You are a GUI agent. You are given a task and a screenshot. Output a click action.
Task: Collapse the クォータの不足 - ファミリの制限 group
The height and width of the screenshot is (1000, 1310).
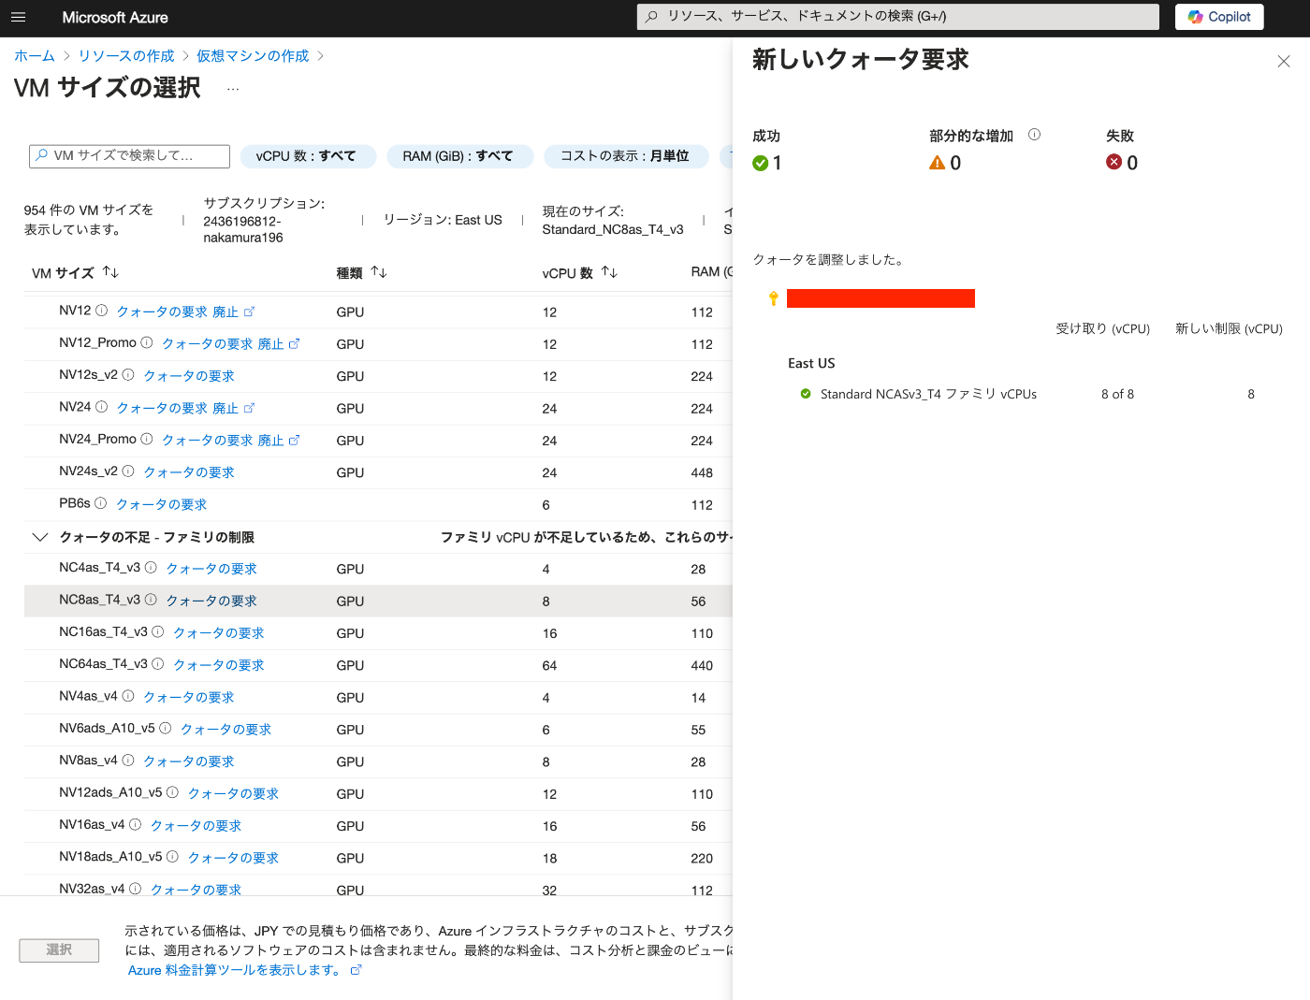39,537
